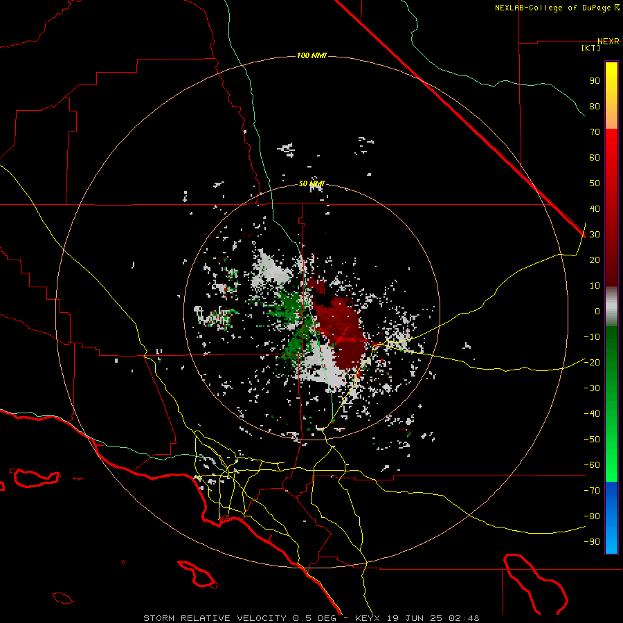This screenshot has height=623, width=623.
Task: Click the KT units label above color scale
Action: [x=590, y=48]
